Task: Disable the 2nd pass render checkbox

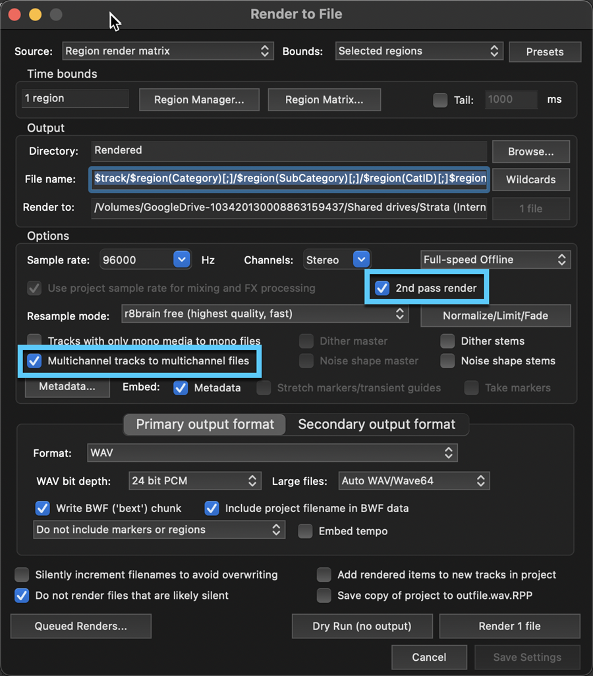Action: click(382, 288)
